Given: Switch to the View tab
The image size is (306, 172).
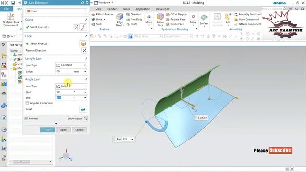Looking at the screenshot, I should click(x=98, y=9).
